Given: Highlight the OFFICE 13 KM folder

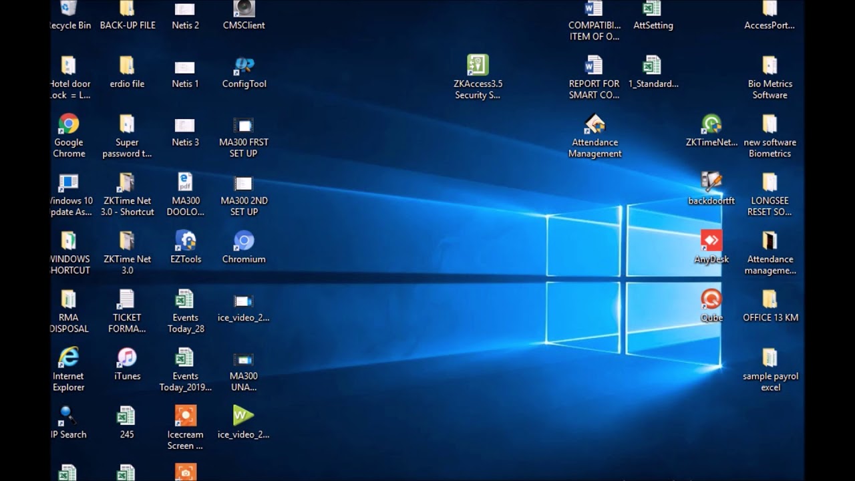Looking at the screenshot, I should coord(770,306).
